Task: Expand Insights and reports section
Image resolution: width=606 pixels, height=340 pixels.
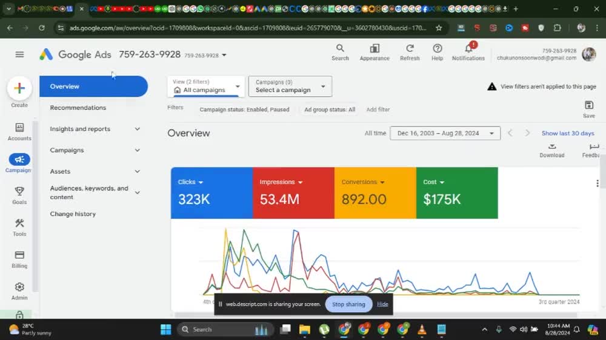Action: 137,129
